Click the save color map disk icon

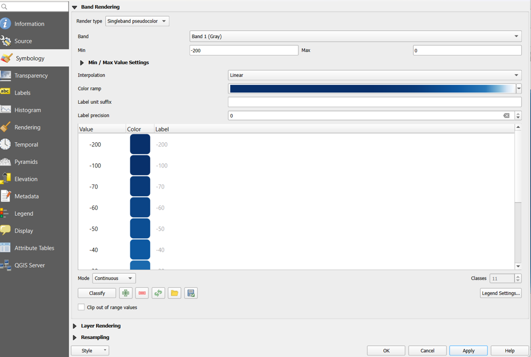[x=191, y=293]
